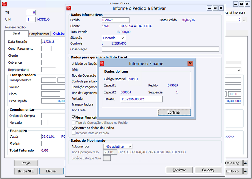Image resolution: width=252 pixels, height=179 pixels.
Task: Click the Pedido field containing 079624
Action: (116, 20)
